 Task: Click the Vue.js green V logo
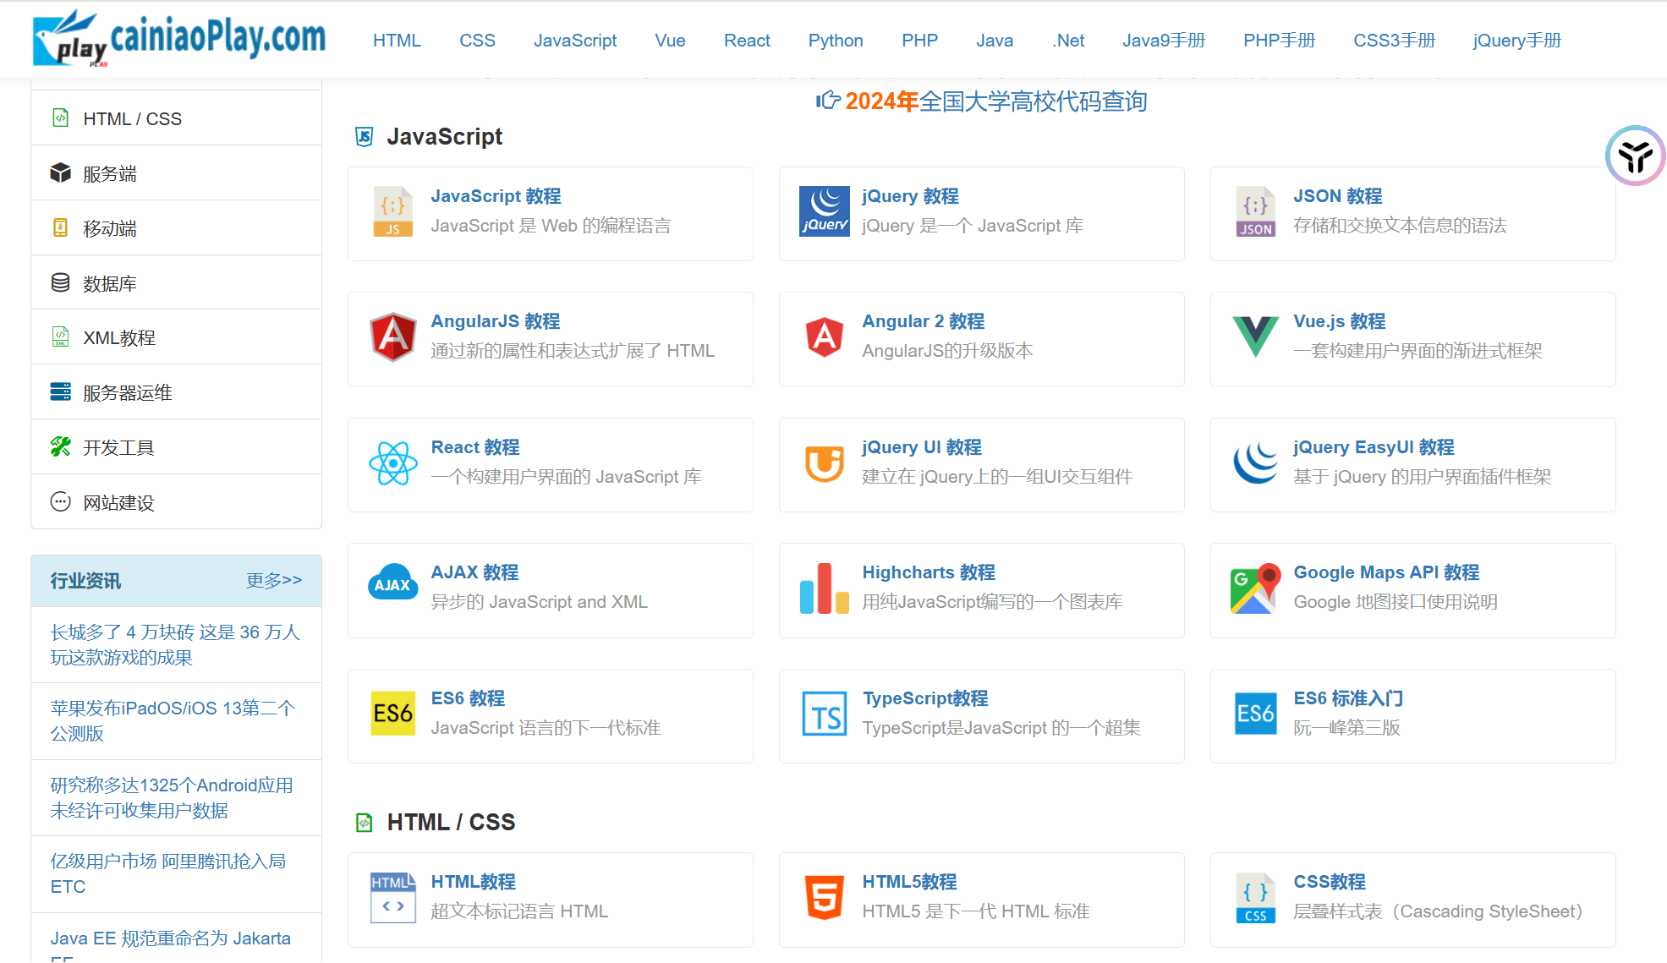click(1255, 337)
